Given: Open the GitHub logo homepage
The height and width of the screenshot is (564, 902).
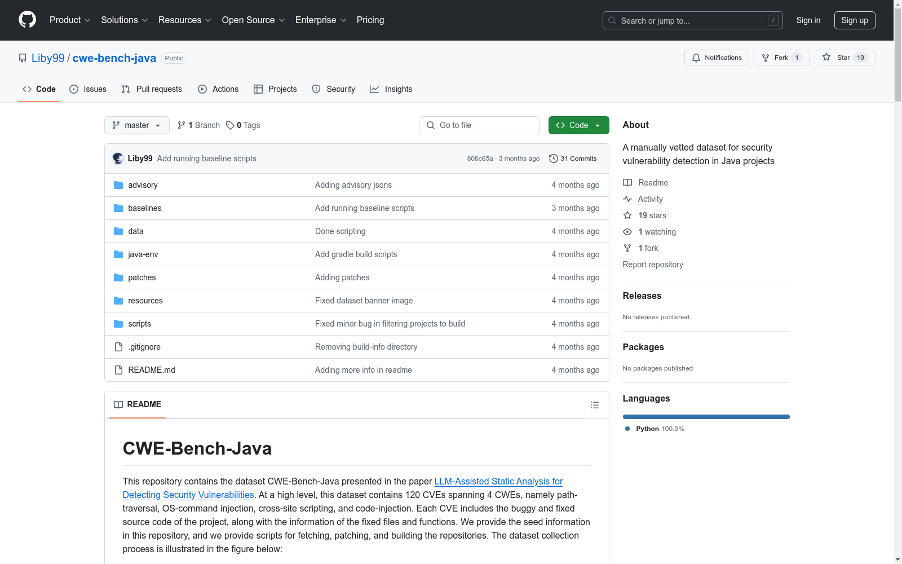Looking at the screenshot, I should pos(27,20).
